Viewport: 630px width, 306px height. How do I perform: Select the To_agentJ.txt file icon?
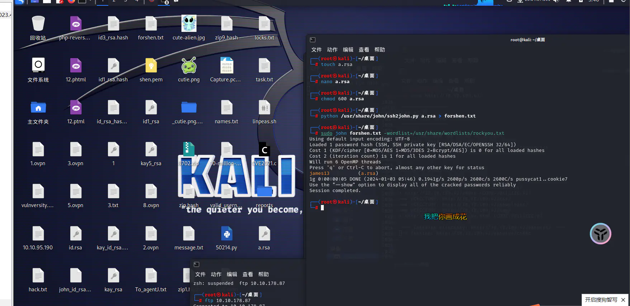point(151,276)
